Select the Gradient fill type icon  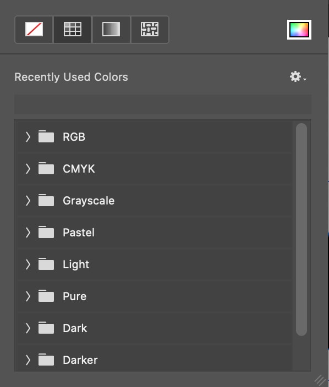pyautogui.click(x=111, y=29)
